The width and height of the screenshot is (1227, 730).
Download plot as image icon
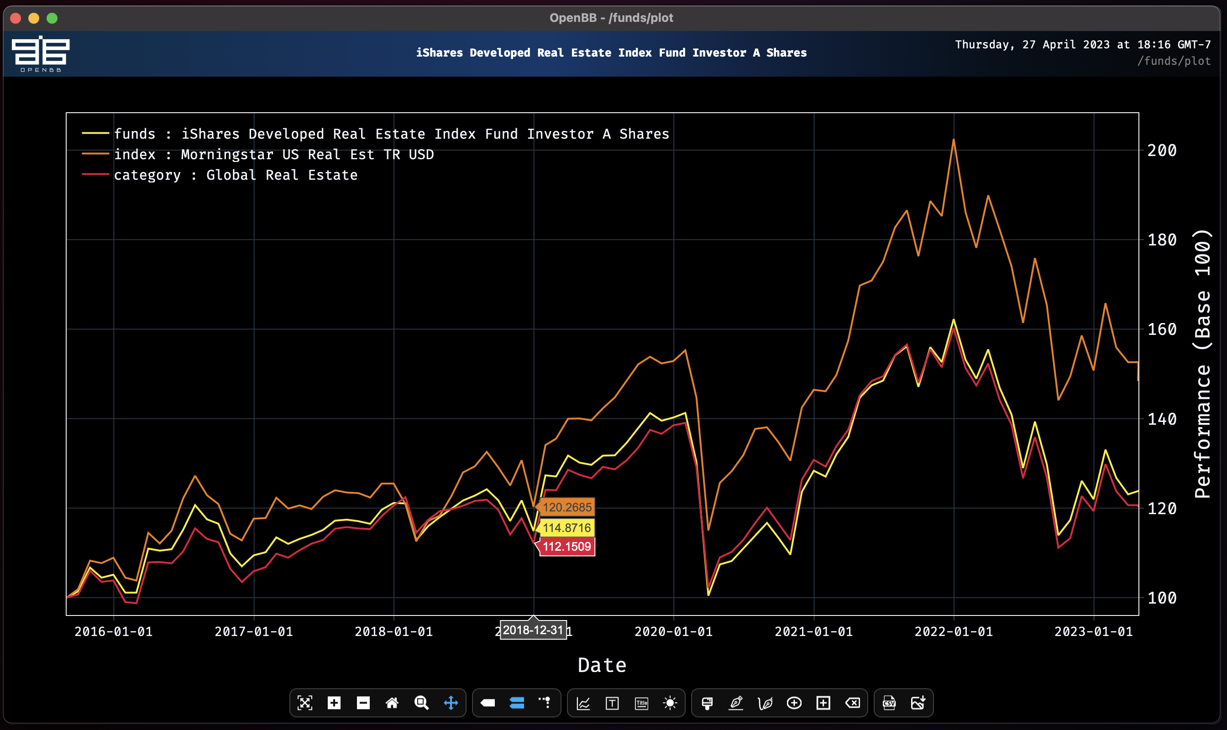918,703
